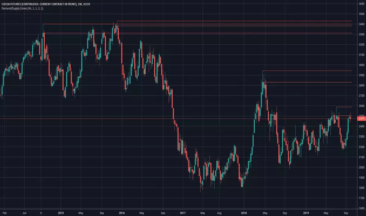Select the Demand/Supply Zones indicator label
Image resolution: width=366 pixels, height=216 pixels.
22,8
